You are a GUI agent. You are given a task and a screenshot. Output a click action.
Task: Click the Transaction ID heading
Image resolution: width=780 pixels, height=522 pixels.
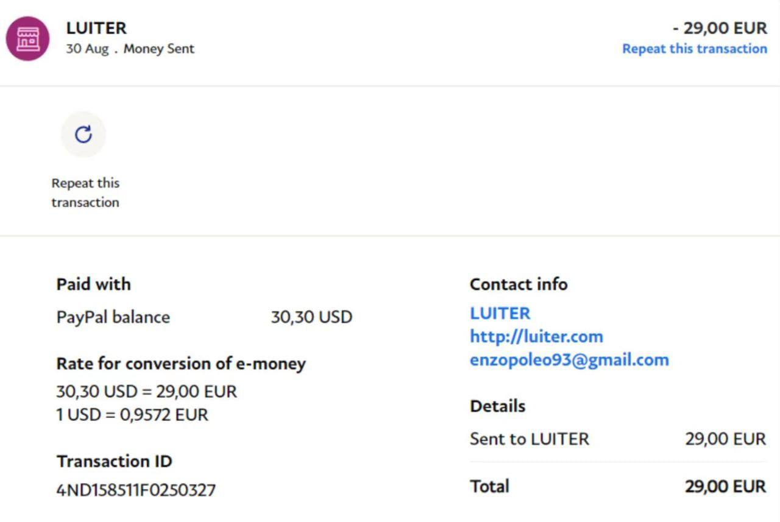tap(114, 461)
